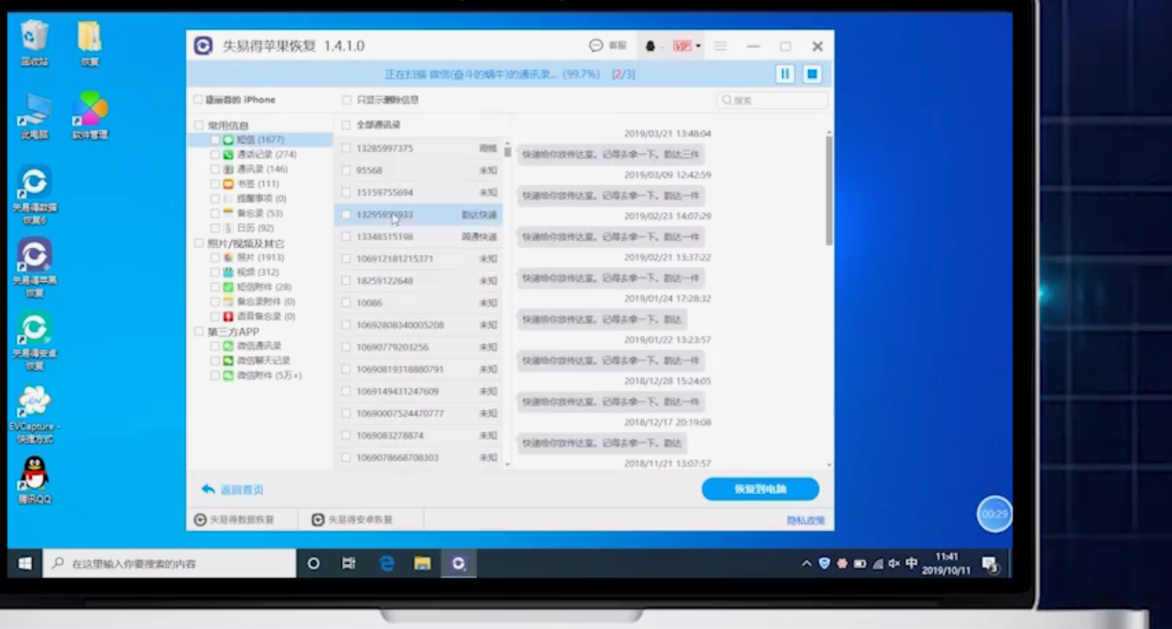Open the 隐私政策 privacy link
1172x629 pixels.
[806, 520]
